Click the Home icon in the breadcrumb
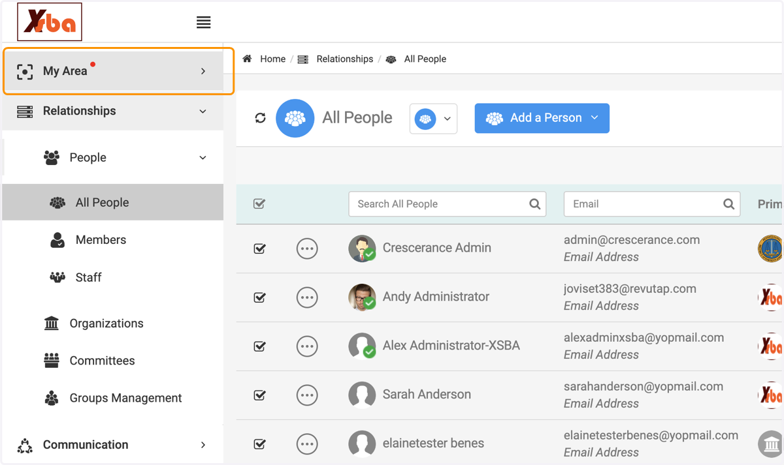The height and width of the screenshot is (465, 784). pyautogui.click(x=247, y=59)
